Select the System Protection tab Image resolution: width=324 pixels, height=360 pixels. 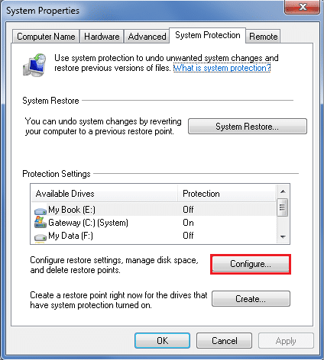208,35
